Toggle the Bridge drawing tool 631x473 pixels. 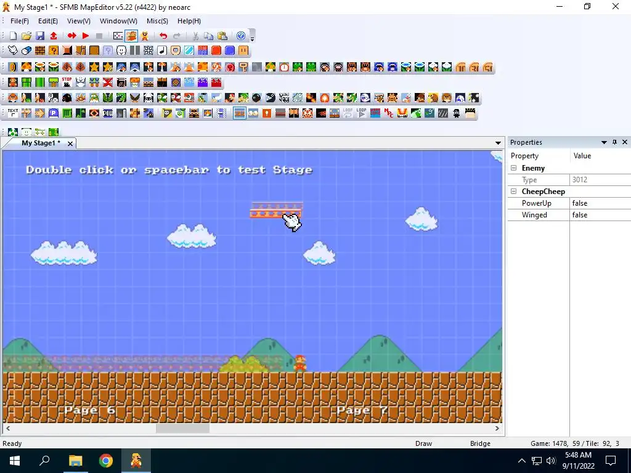pyautogui.click(x=240, y=113)
